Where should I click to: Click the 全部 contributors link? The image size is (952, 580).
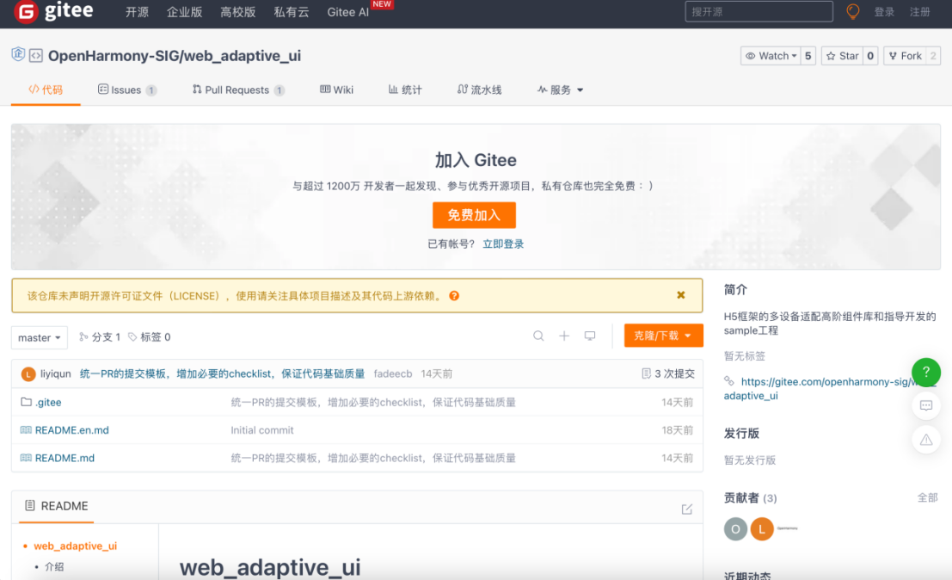(x=927, y=498)
